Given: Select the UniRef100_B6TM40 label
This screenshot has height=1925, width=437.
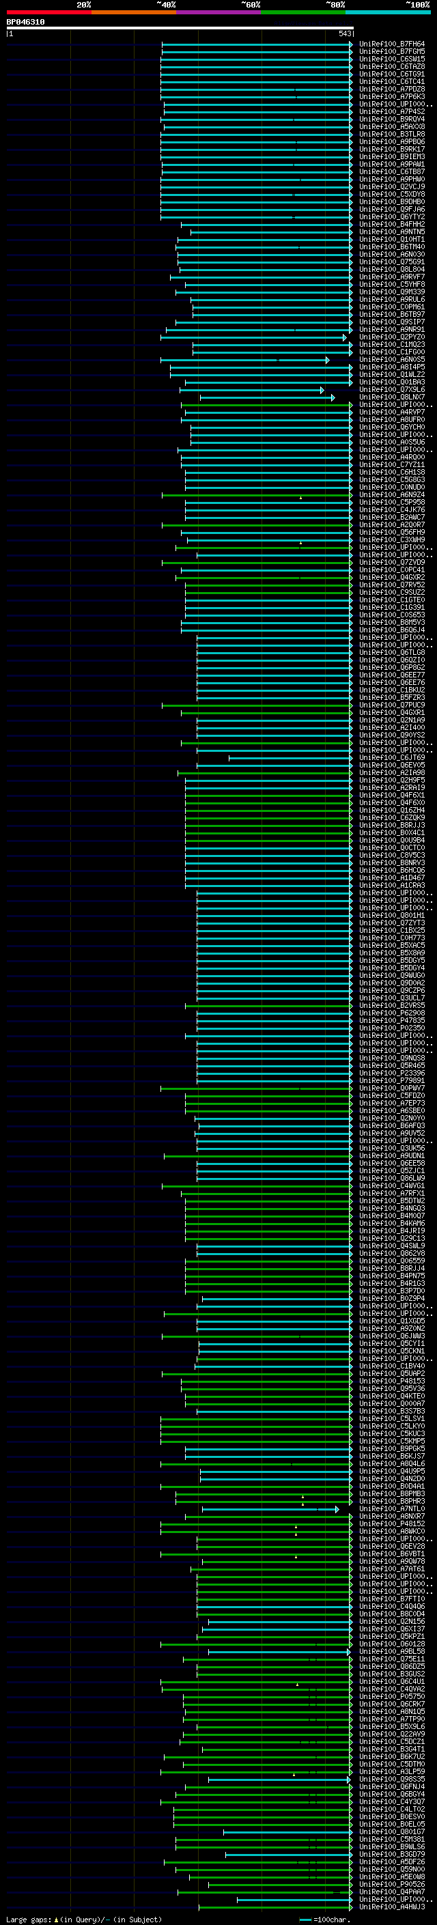Looking at the screenshot, I should click(x=392, y=247).
